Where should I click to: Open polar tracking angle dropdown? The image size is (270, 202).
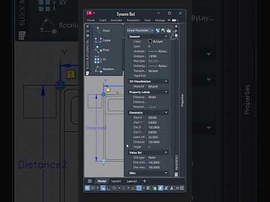click(119, 188)
